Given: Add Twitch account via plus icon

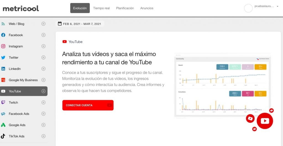Looking at the screenshot, I should [43, 102].
